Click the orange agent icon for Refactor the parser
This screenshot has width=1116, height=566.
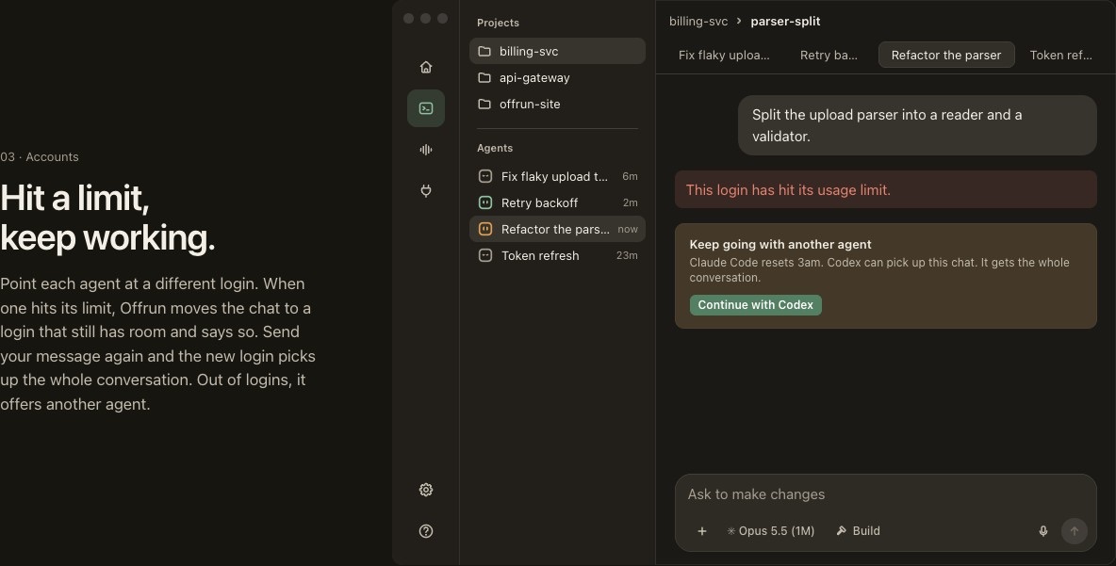(485, 229)
